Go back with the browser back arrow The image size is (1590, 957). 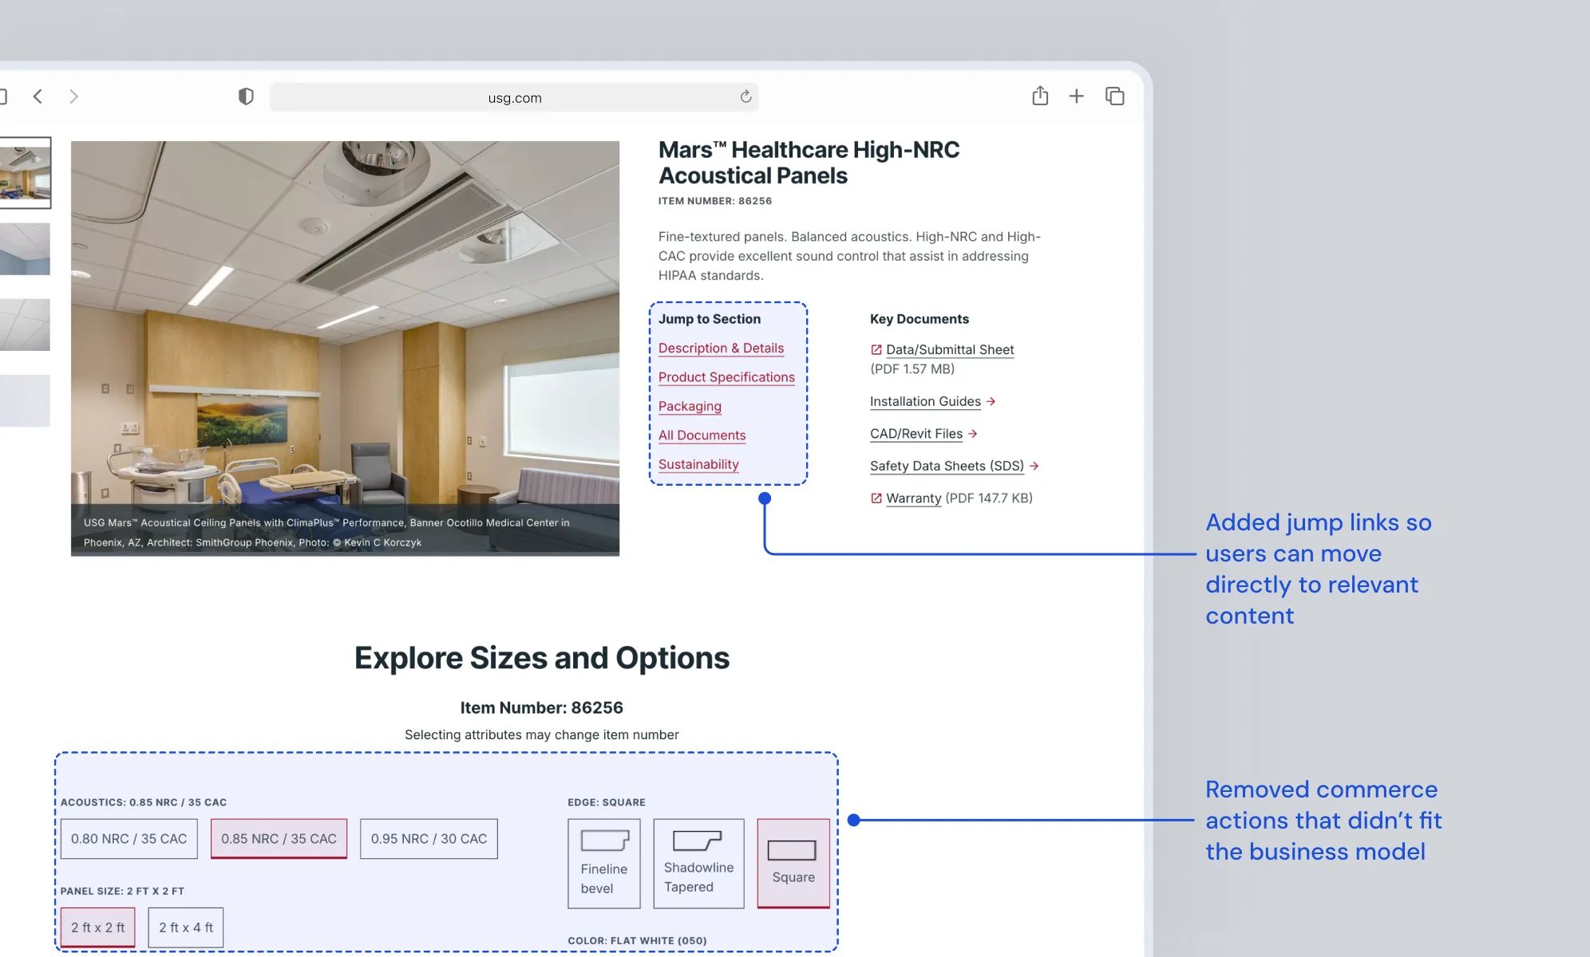38,96
